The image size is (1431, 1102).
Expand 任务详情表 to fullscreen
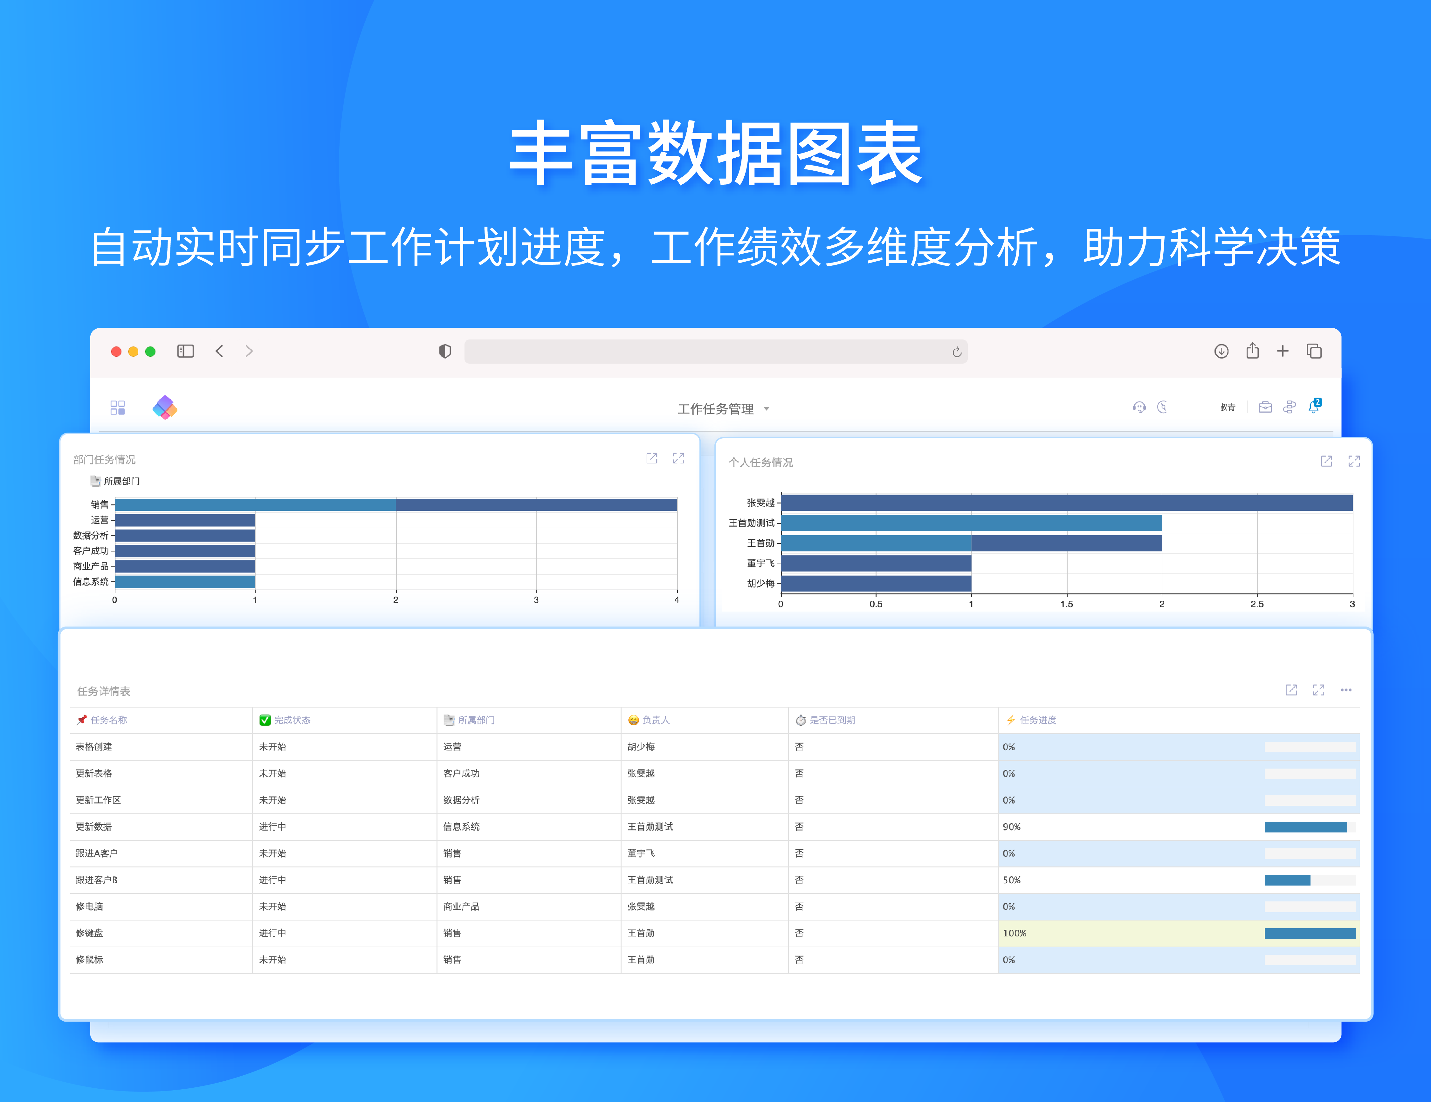tap(1318, 690)
